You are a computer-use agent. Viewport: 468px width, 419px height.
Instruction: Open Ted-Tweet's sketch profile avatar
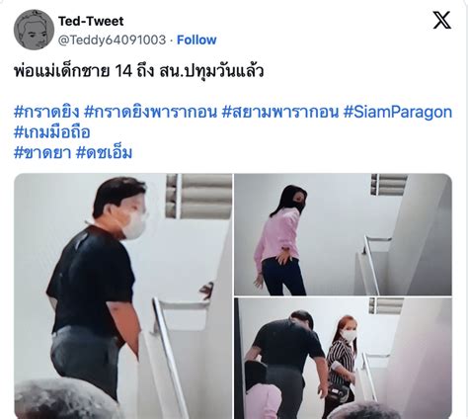(x=34, y=30)
